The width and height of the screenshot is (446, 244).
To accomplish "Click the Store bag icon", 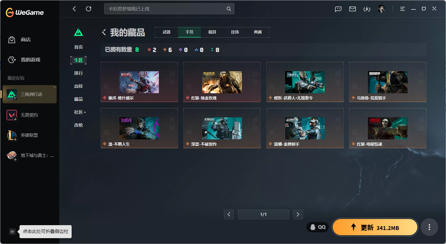I will [12, 40].
